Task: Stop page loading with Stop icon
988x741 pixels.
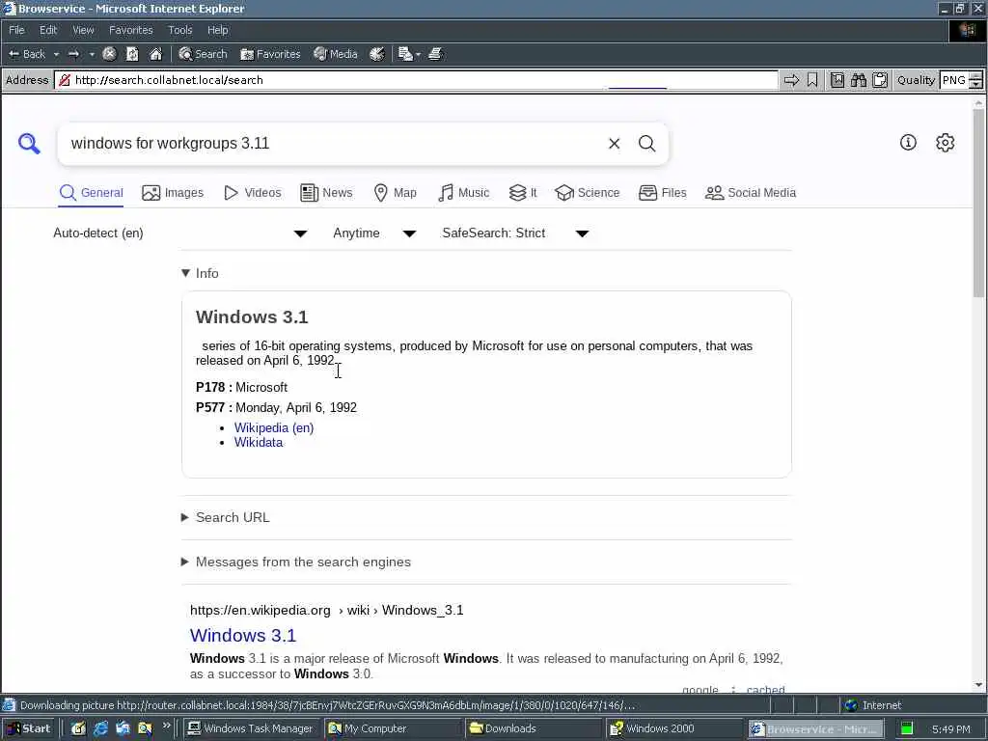Action: coord(109,54)
